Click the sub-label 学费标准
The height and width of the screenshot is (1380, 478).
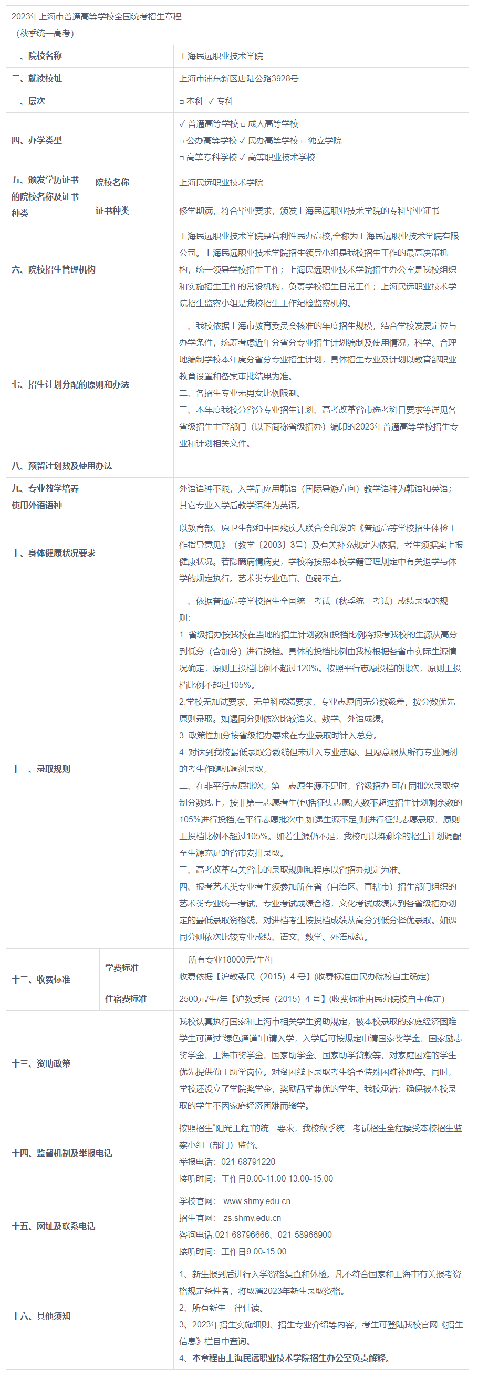[x=122, y=967]
